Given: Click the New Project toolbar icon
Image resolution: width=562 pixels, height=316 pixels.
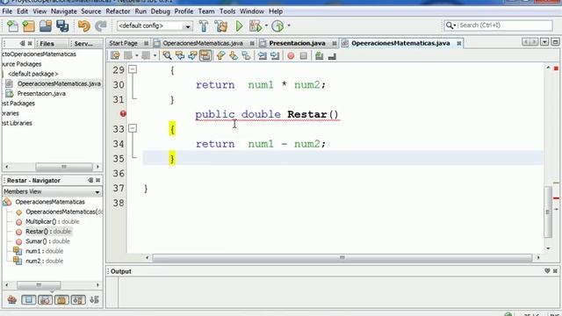Looking at the screenshot, I should (29, 26).
